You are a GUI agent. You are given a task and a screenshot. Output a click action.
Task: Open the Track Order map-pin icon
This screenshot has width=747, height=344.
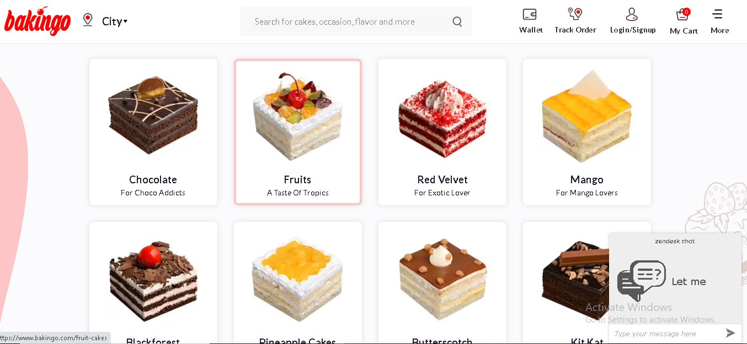(x=575, y=14)
